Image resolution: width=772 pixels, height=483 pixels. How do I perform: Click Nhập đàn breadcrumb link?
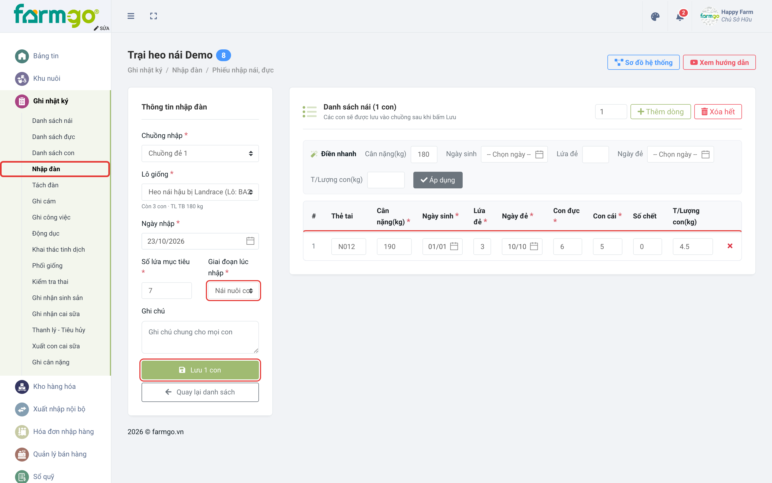[187, 70]
